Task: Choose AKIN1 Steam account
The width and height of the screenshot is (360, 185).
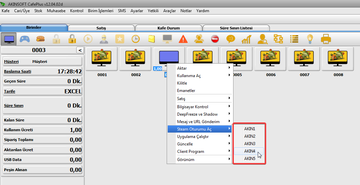Action: tap(249, 129)
